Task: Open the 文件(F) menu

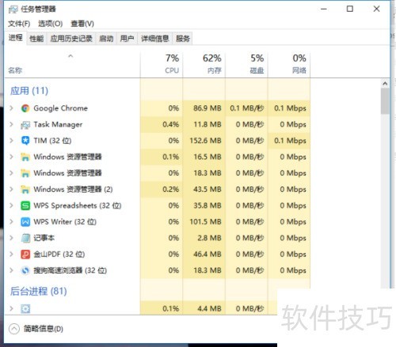Action: pos(19,24)
